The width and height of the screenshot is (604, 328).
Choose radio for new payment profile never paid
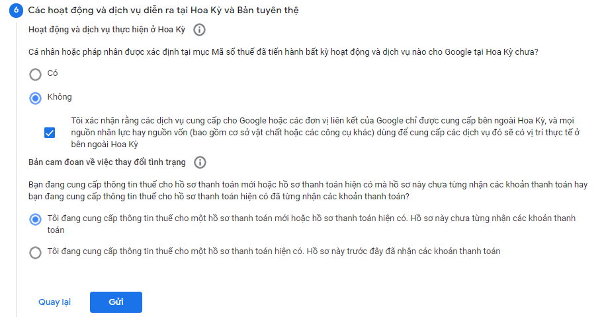35,219
